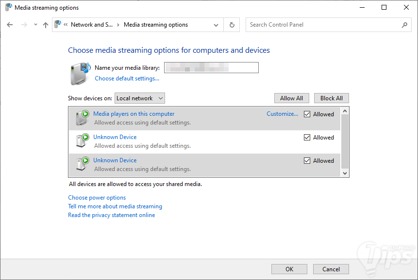Expand the address bar history dropdown

point(216,25)
